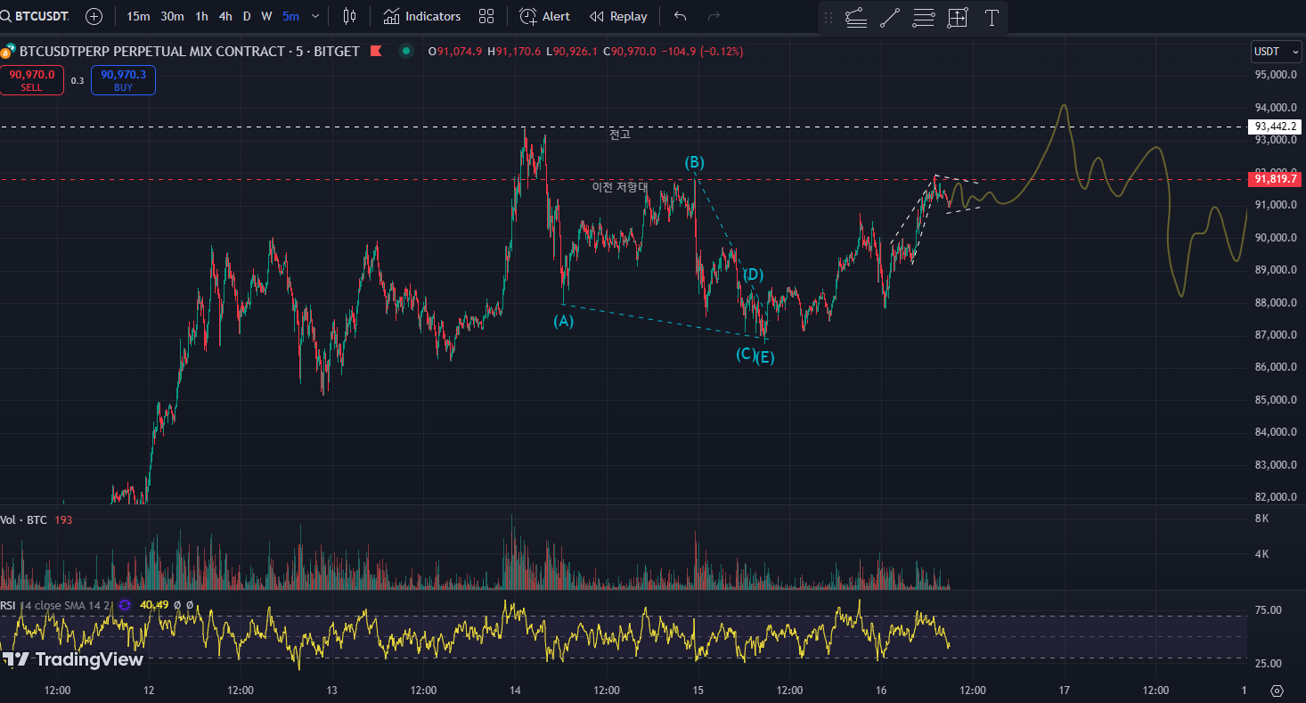The width and height of the screenshot is (1306, 703).
Task: Select the 1h timeframe
Action: coord(202,16)
